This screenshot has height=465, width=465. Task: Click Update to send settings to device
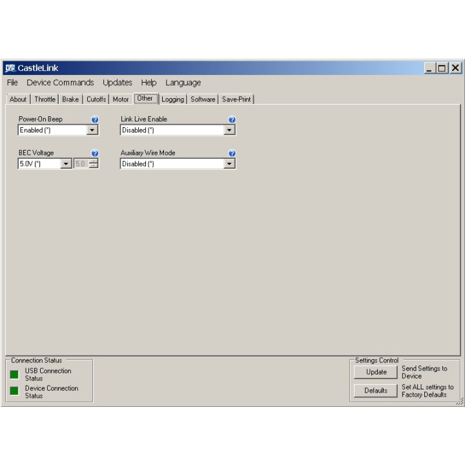[376, 372]
